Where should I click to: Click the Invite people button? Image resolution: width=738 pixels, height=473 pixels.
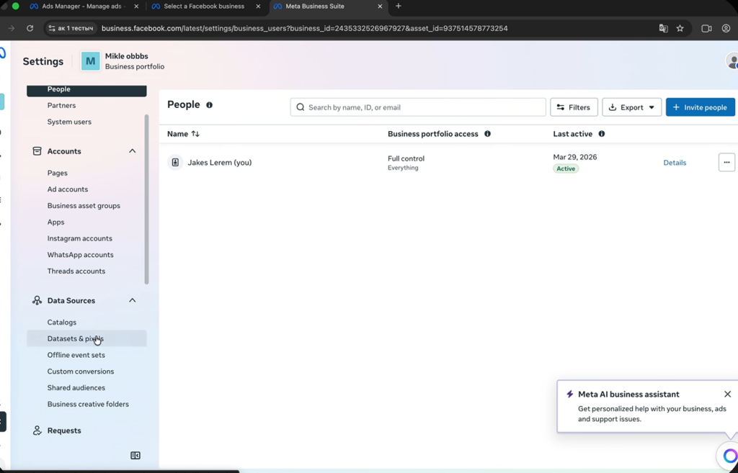tap(701, 107)
